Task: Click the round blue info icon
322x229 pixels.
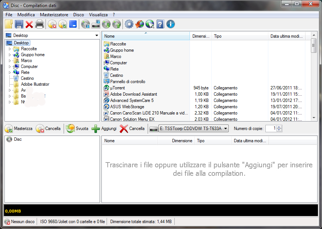Action: click(x=171, y=24)
